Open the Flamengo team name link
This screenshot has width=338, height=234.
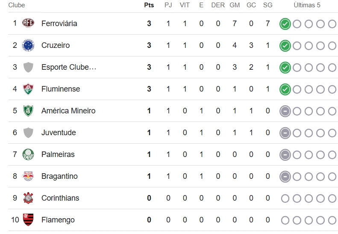point(58,220)
